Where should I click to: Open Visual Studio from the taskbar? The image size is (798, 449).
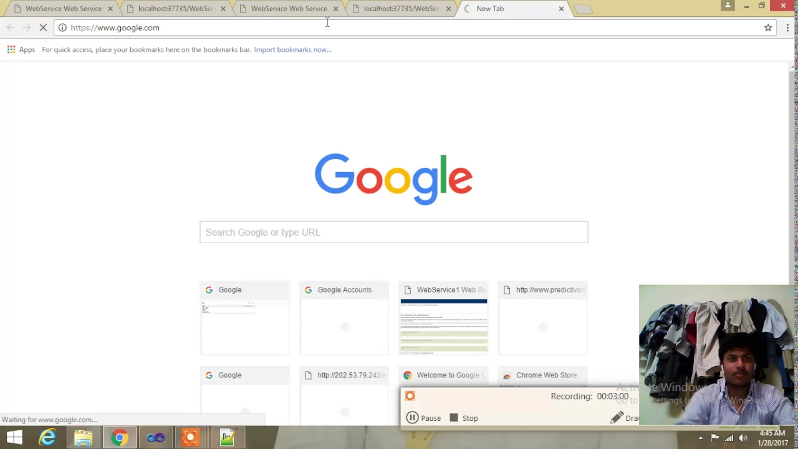pyautogui.click(x=155, y=438)
